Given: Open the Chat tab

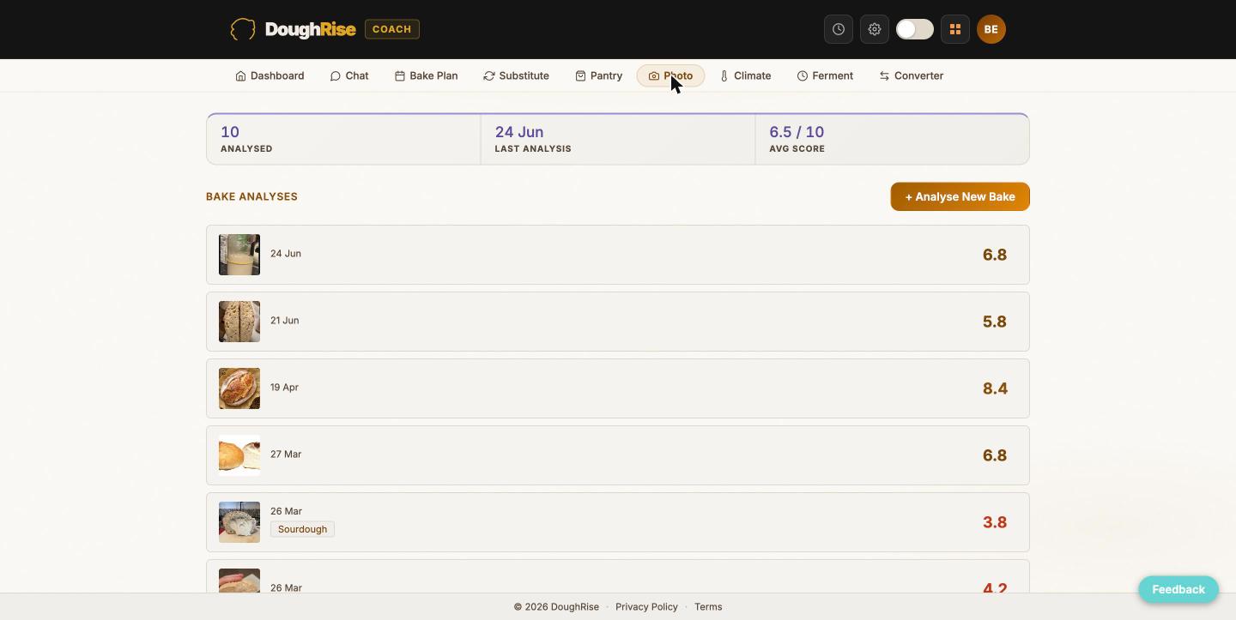Looking at the screenshot, I should pyautogui.click(x=349, y=75).
